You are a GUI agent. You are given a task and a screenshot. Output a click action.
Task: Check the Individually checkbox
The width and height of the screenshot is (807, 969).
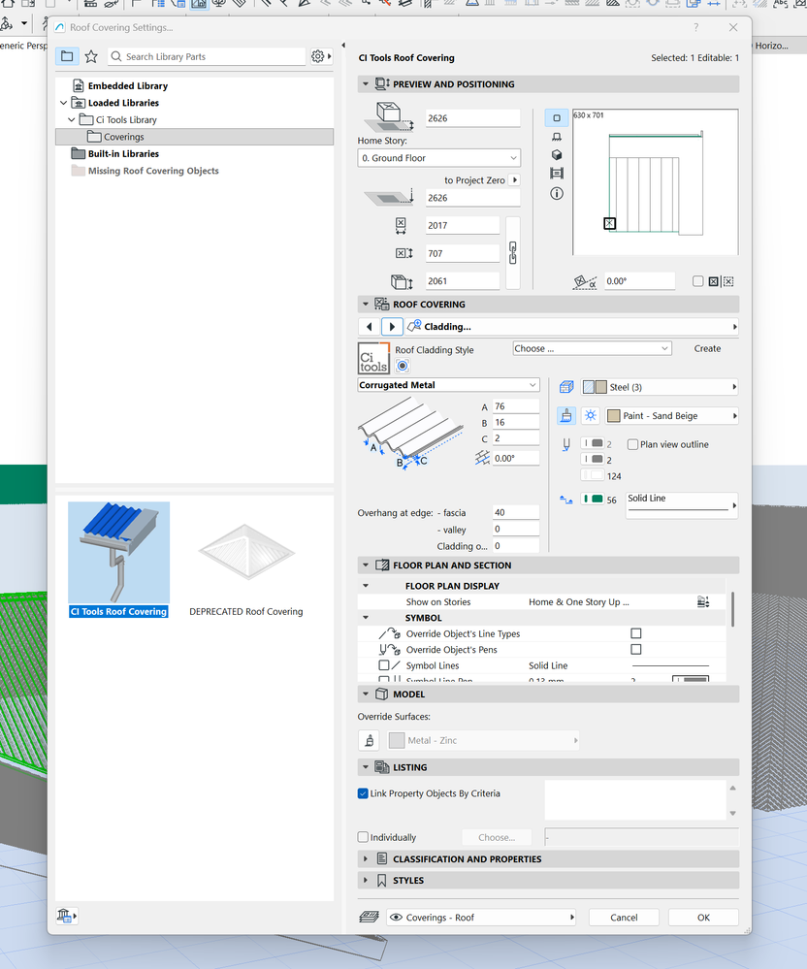[363, 837]
